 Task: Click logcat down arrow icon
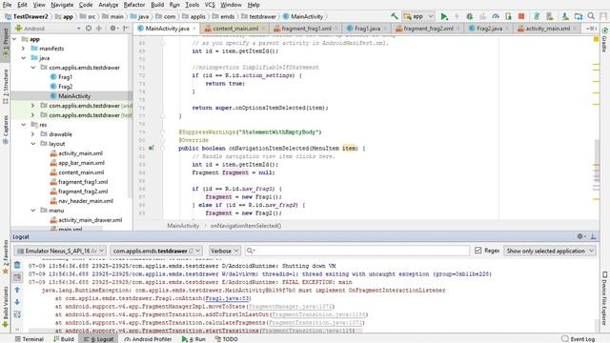17,302
